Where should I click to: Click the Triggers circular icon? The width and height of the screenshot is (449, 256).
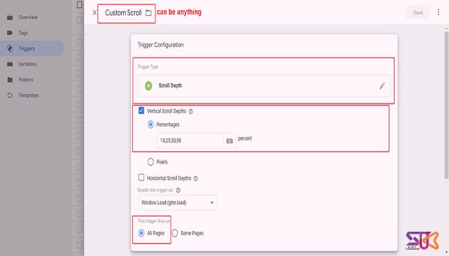[x=10, y=49]
